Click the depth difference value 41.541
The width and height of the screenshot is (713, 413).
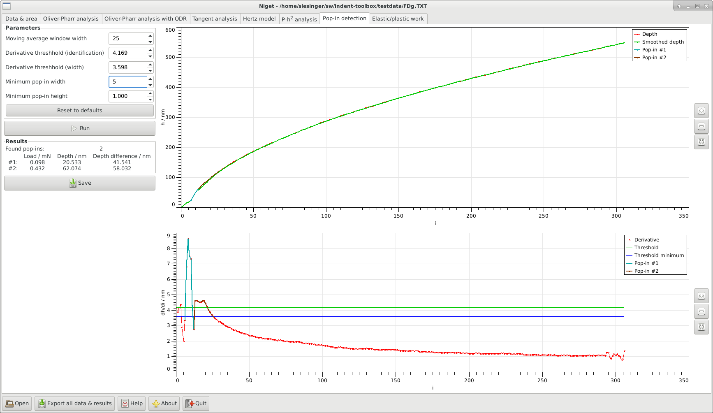122,162
